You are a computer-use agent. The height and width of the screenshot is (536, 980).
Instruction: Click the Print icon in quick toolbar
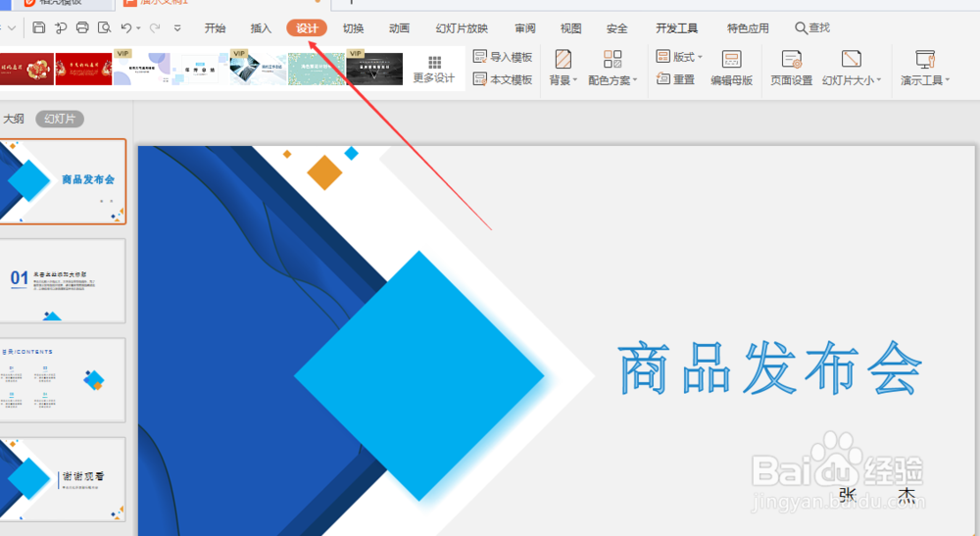(x=82, y=27)
